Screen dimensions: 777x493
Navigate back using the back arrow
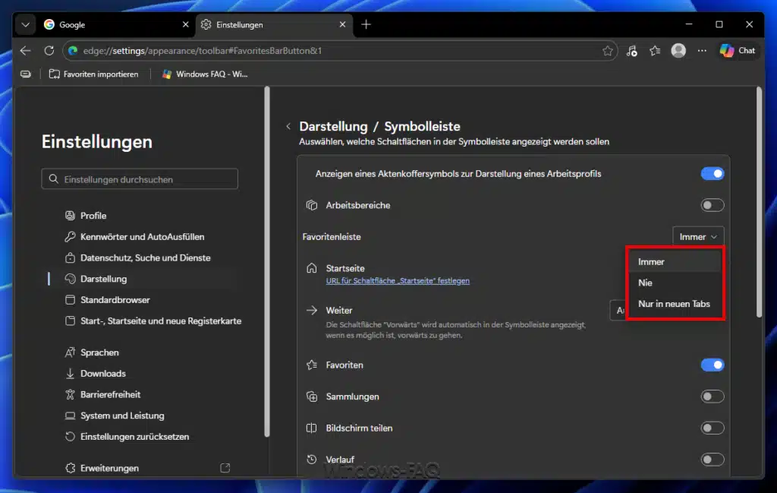click(x=25, y=51)
